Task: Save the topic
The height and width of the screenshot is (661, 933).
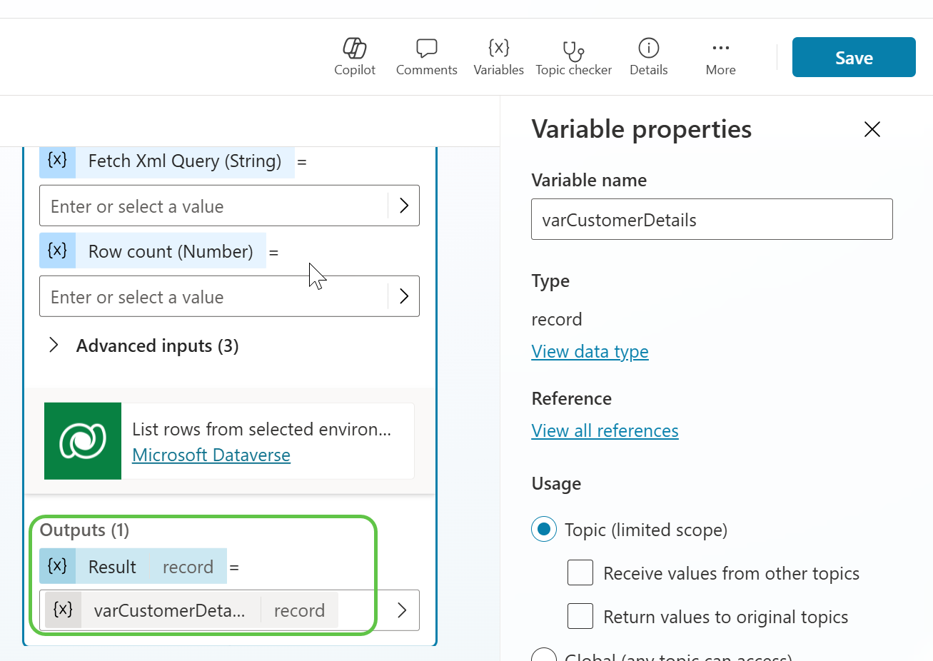Action: pos(854,57)
